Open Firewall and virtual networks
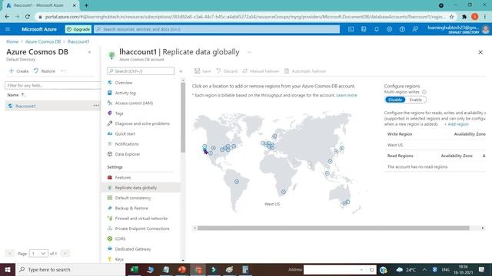The image size is (492, 276). click(x=141, y=219)
